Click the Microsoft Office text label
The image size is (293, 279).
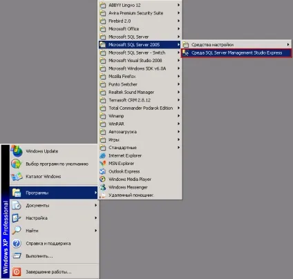point(124,29)
